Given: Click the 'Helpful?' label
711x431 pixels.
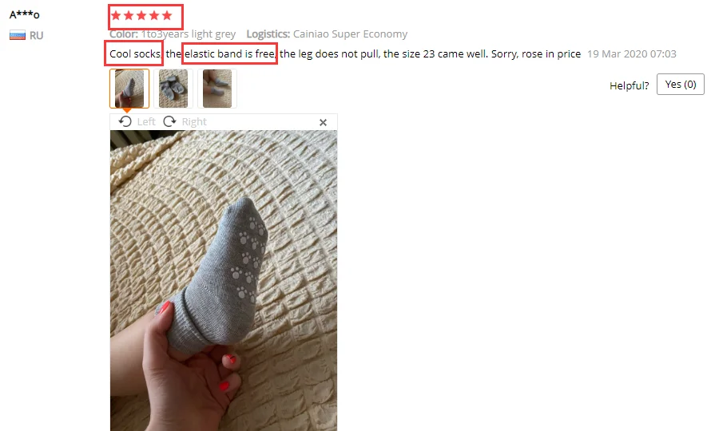Looking at the screenshot, I should (629, 85).
